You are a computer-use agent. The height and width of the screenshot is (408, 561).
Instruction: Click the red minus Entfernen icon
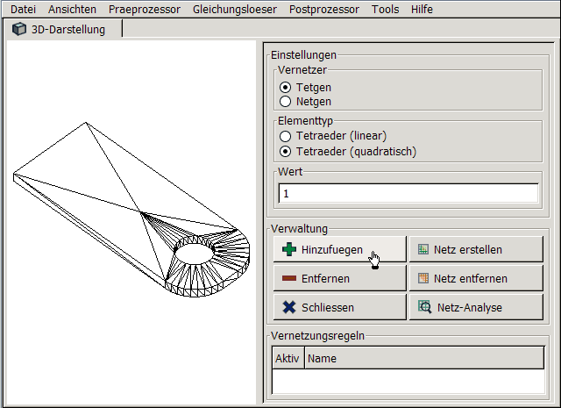pos(289,279)
